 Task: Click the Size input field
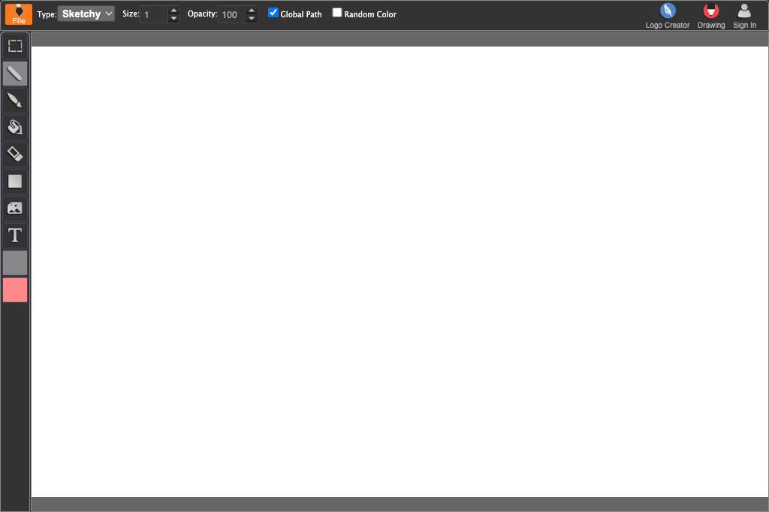(x=155, y=14)
